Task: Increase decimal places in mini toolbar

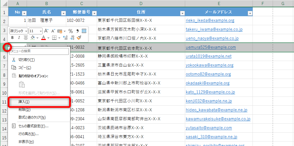Action: point(65,38)
